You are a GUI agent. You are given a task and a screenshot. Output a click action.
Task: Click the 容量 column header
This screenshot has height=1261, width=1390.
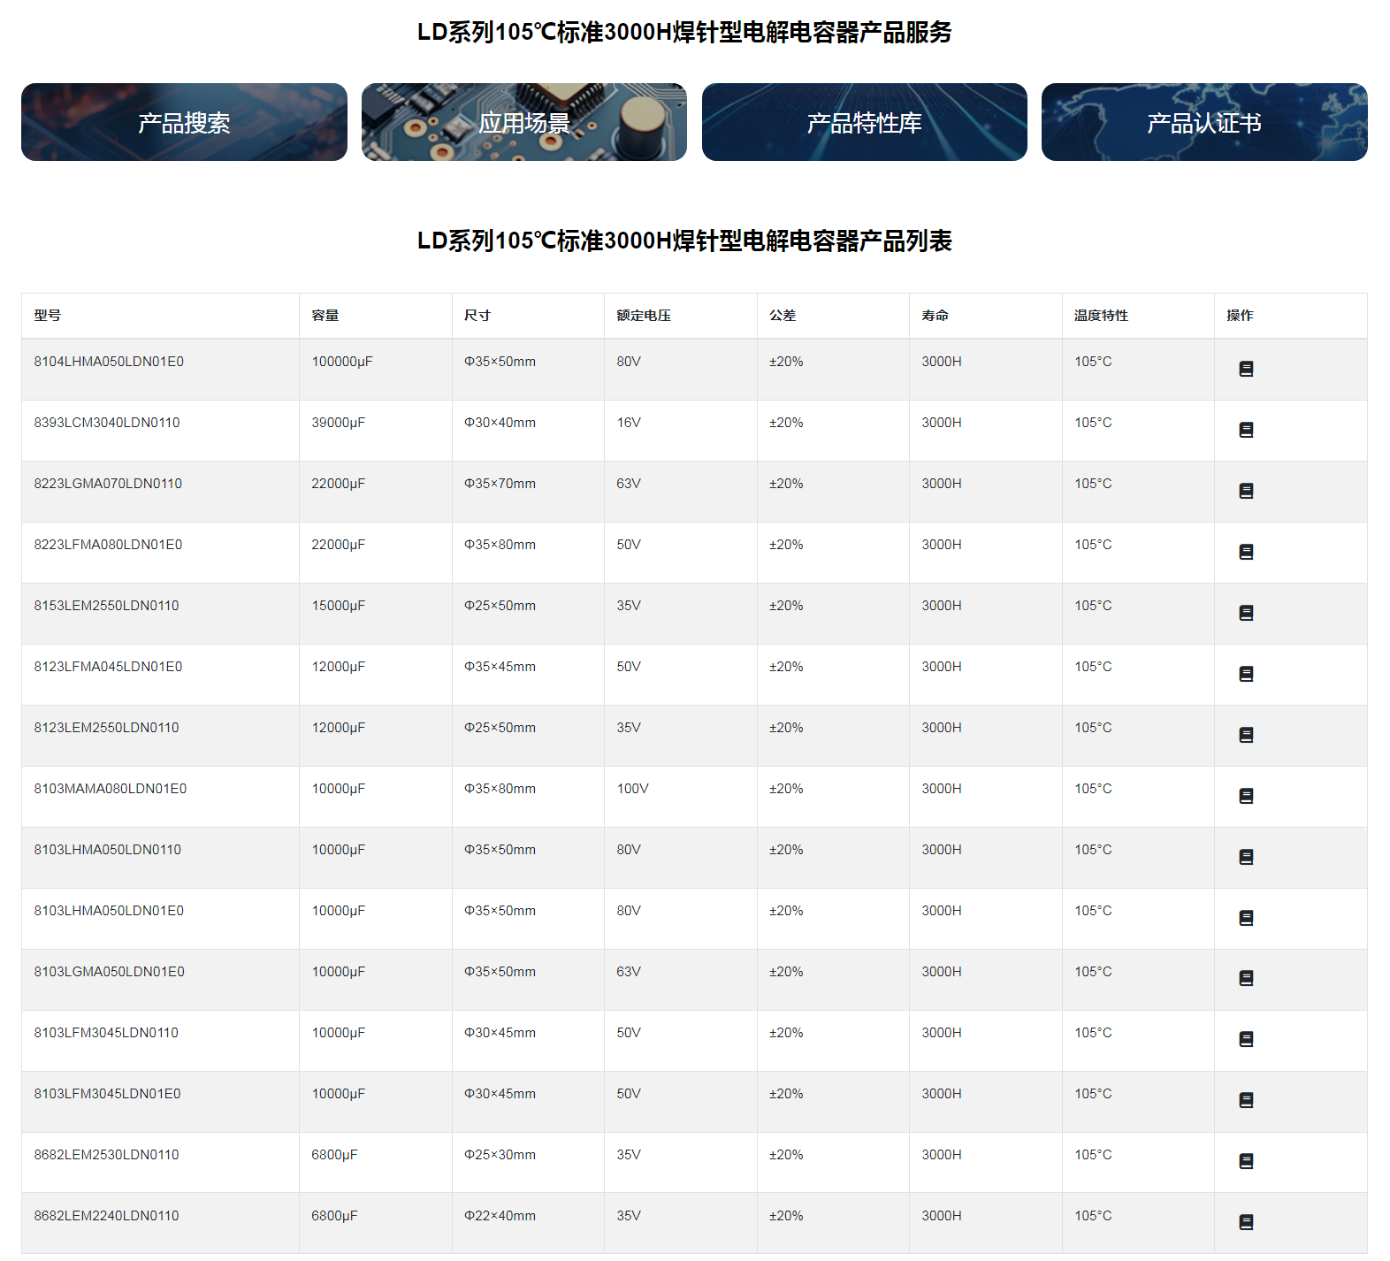click(x=325, y=316)
